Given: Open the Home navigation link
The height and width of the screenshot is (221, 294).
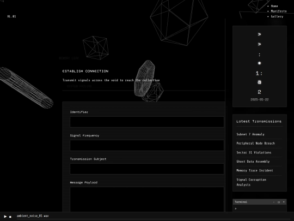Looking at the screenshot, I should click(x=274, y=6).
